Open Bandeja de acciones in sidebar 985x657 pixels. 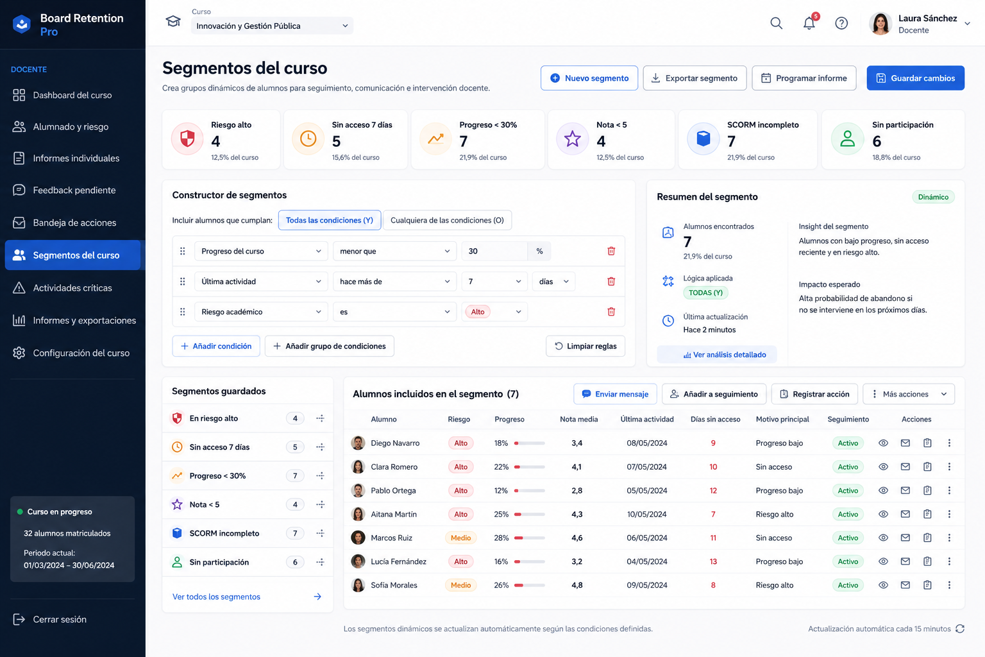click(72, 223)
